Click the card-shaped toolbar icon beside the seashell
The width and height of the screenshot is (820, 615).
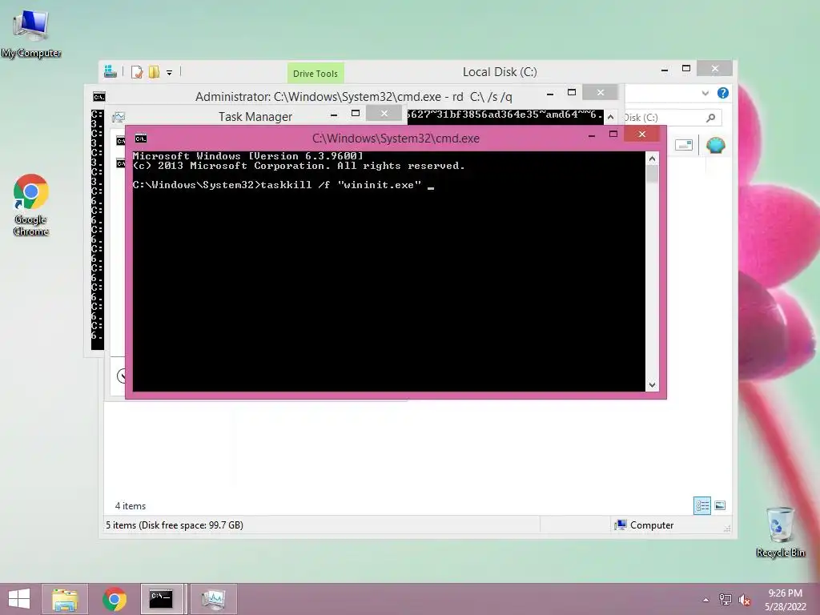click(x=683, y=145)
